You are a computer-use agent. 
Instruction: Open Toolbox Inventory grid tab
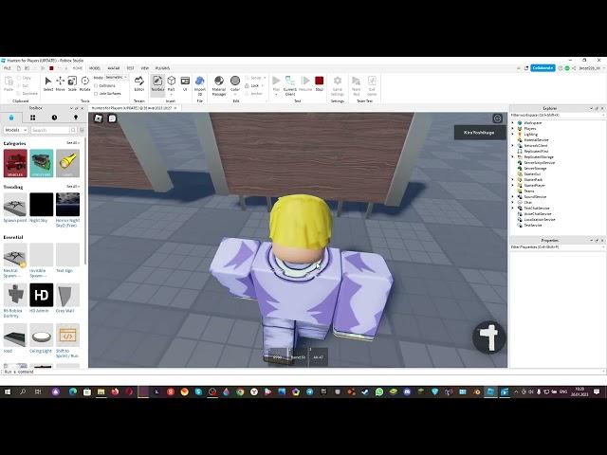pyautogui.click(x=32, y=118)
